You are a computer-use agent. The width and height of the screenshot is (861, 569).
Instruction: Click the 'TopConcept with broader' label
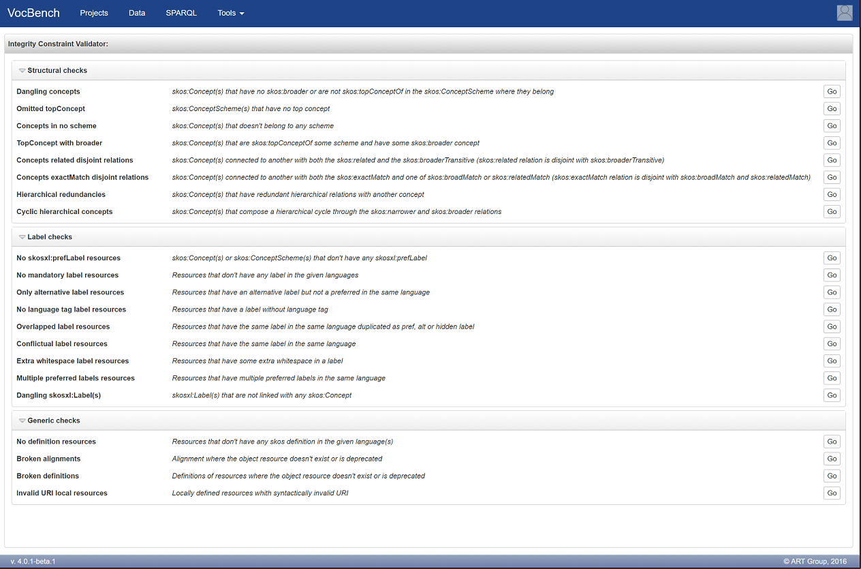[x=59, y=143]
